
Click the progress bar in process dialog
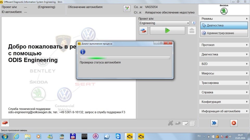125,58
